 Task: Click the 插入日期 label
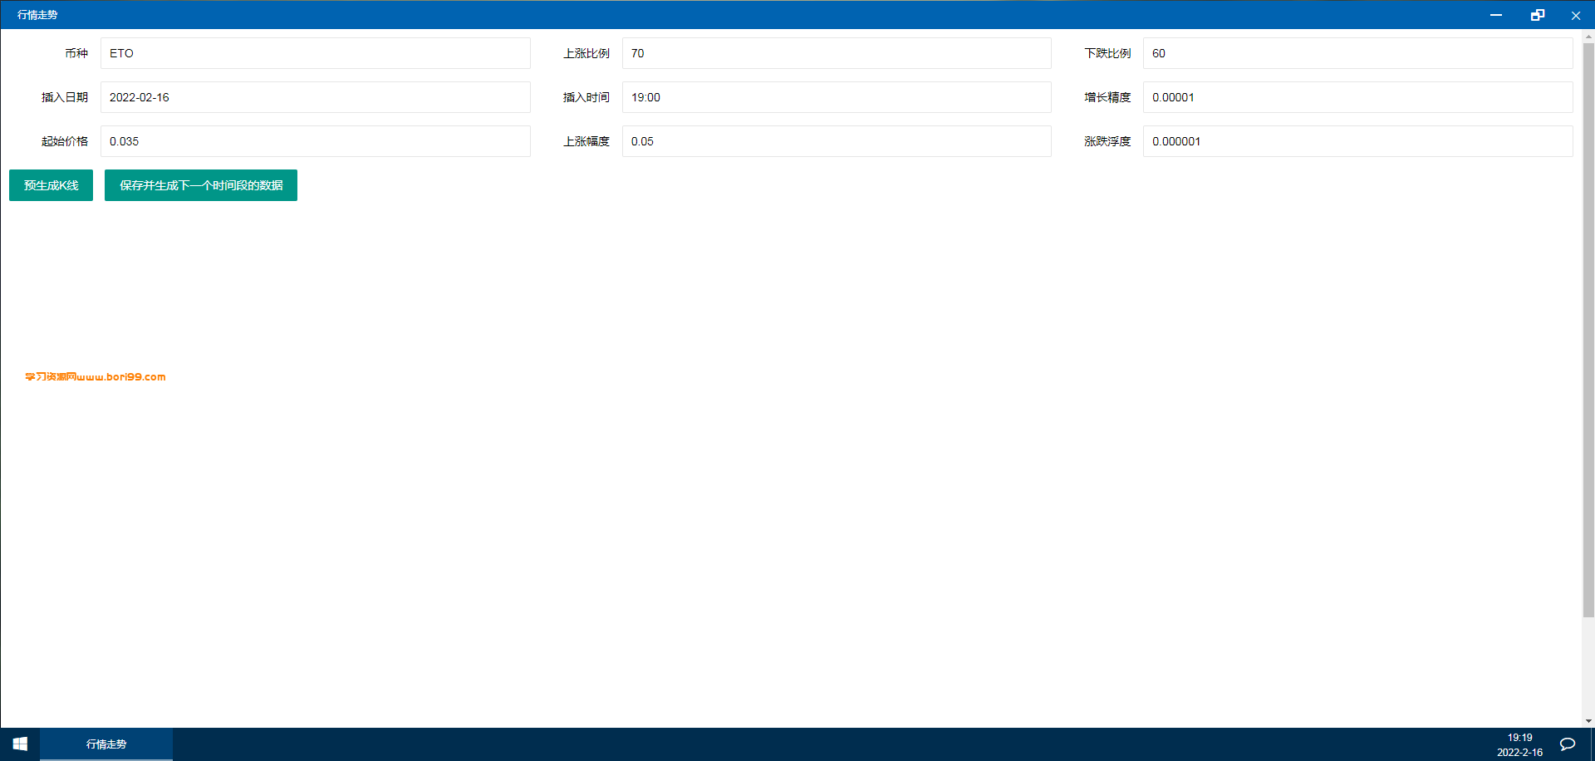coord(65,97)
